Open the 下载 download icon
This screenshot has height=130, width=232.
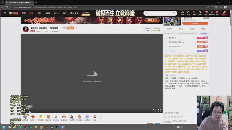pyautogui.click(x=194, y=12)
